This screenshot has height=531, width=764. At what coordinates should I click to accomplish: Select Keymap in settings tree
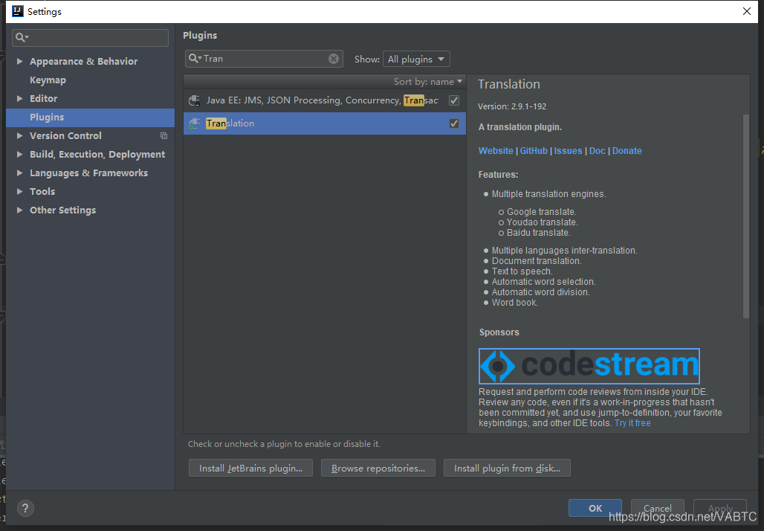pos(48,80)
